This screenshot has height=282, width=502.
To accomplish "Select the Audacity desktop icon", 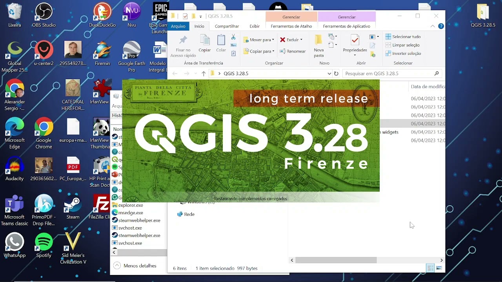I will pos(15,169).
